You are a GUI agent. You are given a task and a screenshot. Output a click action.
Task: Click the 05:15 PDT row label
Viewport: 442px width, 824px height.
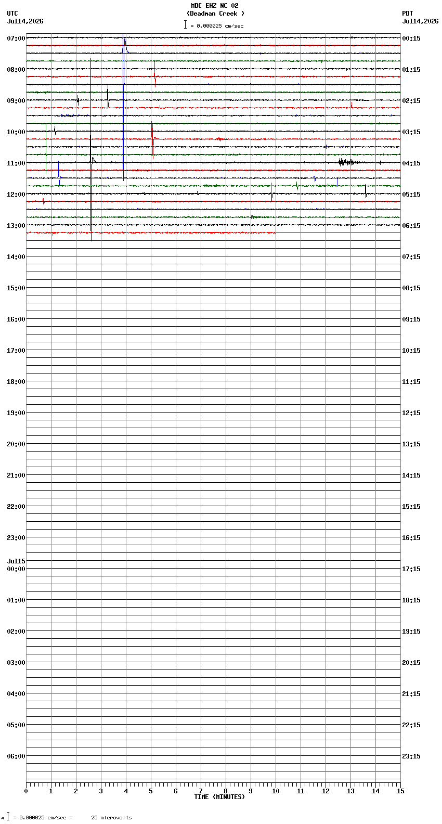(x=411, y=195)
